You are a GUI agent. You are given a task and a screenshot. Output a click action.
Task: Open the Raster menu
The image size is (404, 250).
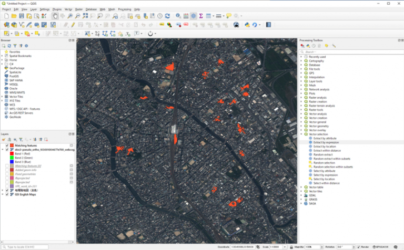coord(79,9)
